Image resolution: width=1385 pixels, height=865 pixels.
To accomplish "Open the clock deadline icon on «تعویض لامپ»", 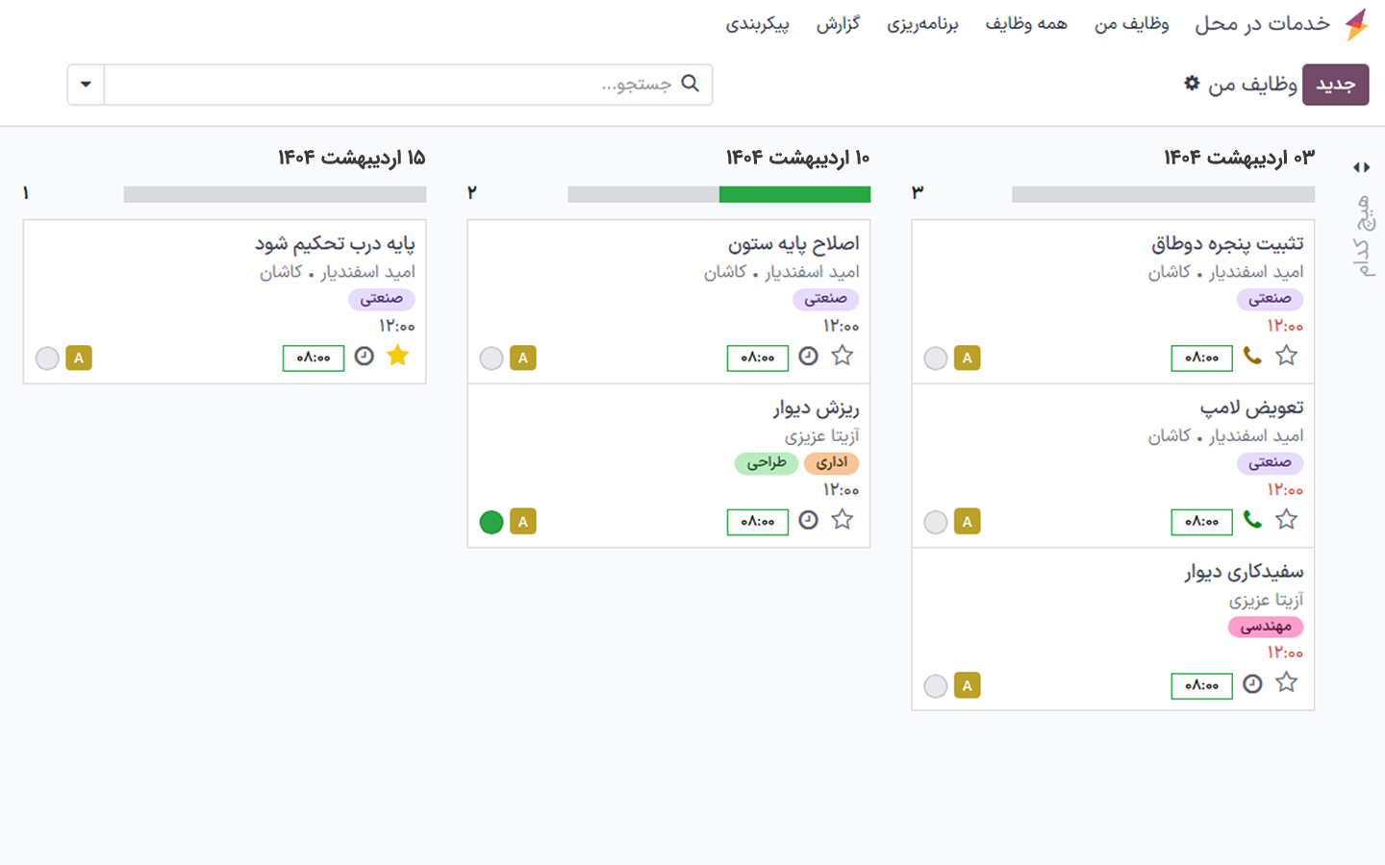I will pos(1251,520).
